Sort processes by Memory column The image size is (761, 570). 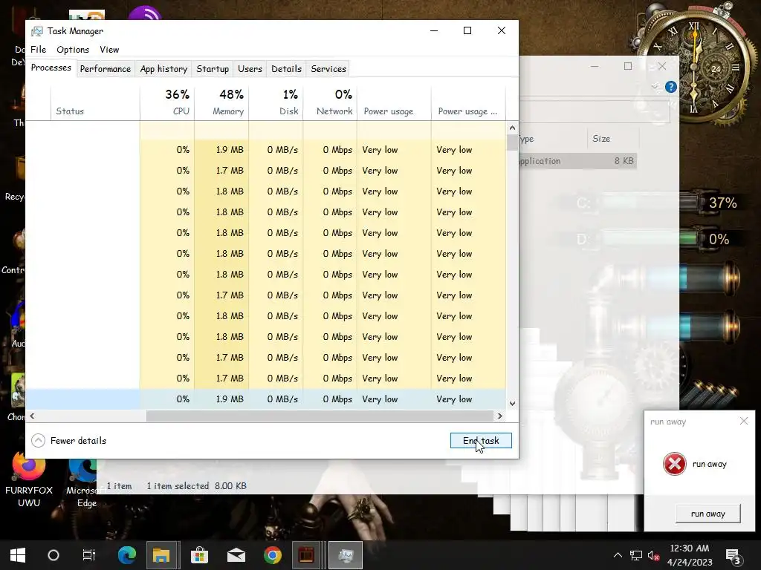[x=221, y=103]
